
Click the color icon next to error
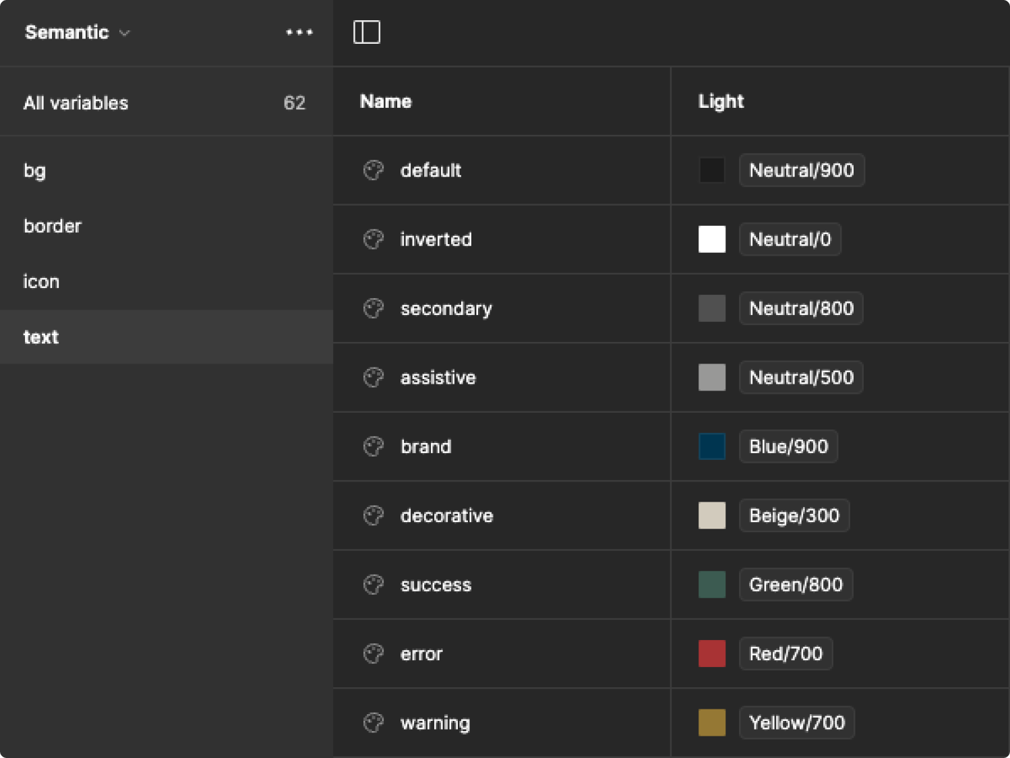click(x=374, y=653)
